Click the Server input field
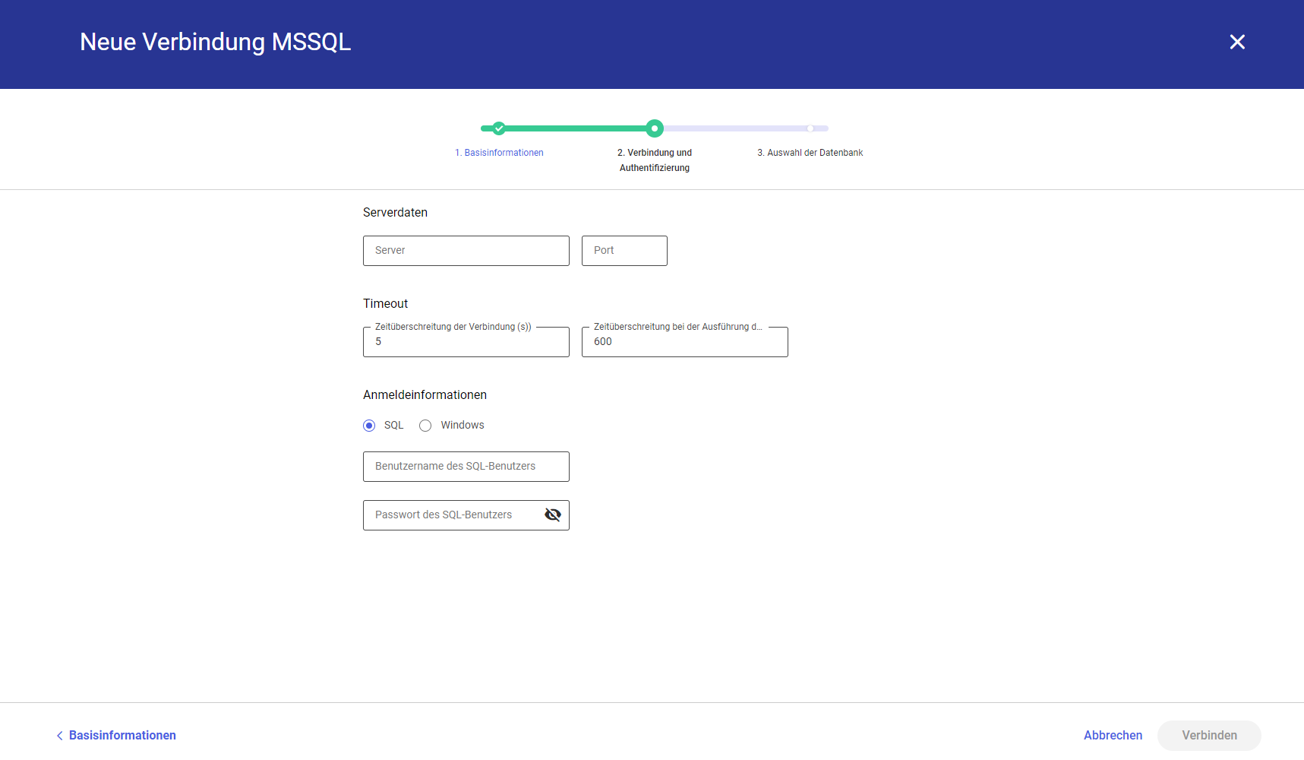Image resolution: width=1304 pixels, height=760 pixels. [x=466, y=251]
